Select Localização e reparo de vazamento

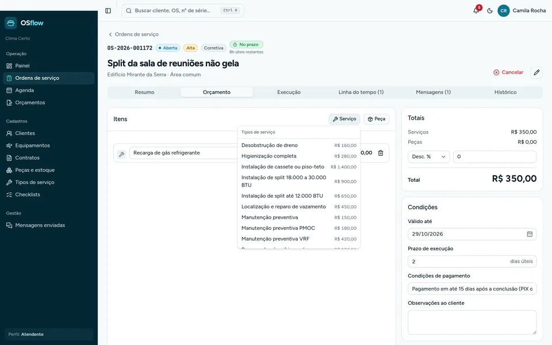[299, 206]
